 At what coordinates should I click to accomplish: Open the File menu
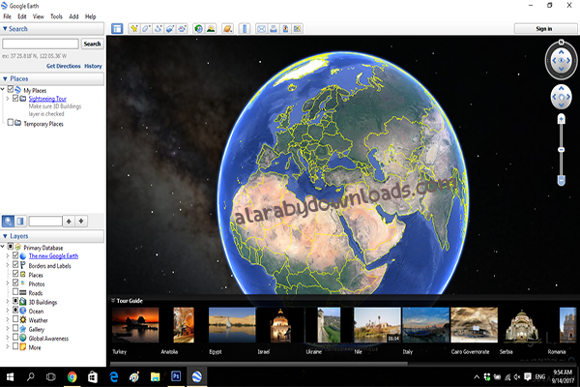[7, 16]
